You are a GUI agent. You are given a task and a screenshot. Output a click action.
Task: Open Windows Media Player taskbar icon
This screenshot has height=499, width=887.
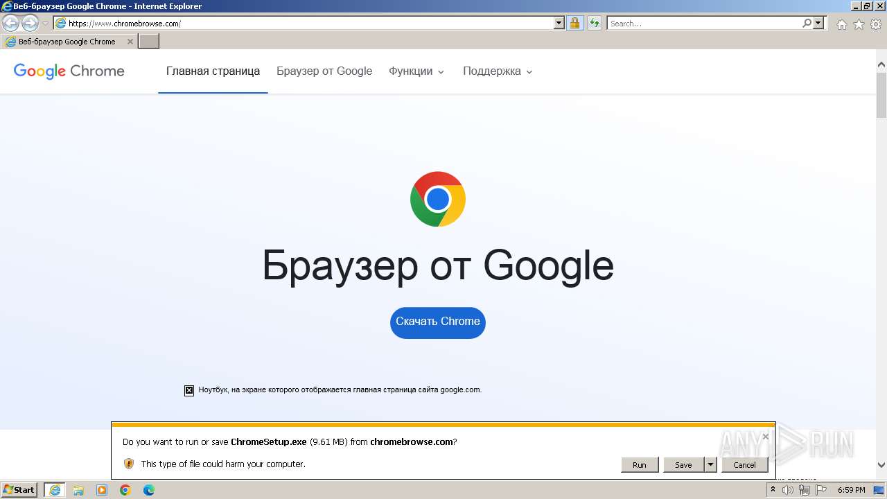[102, 490]
